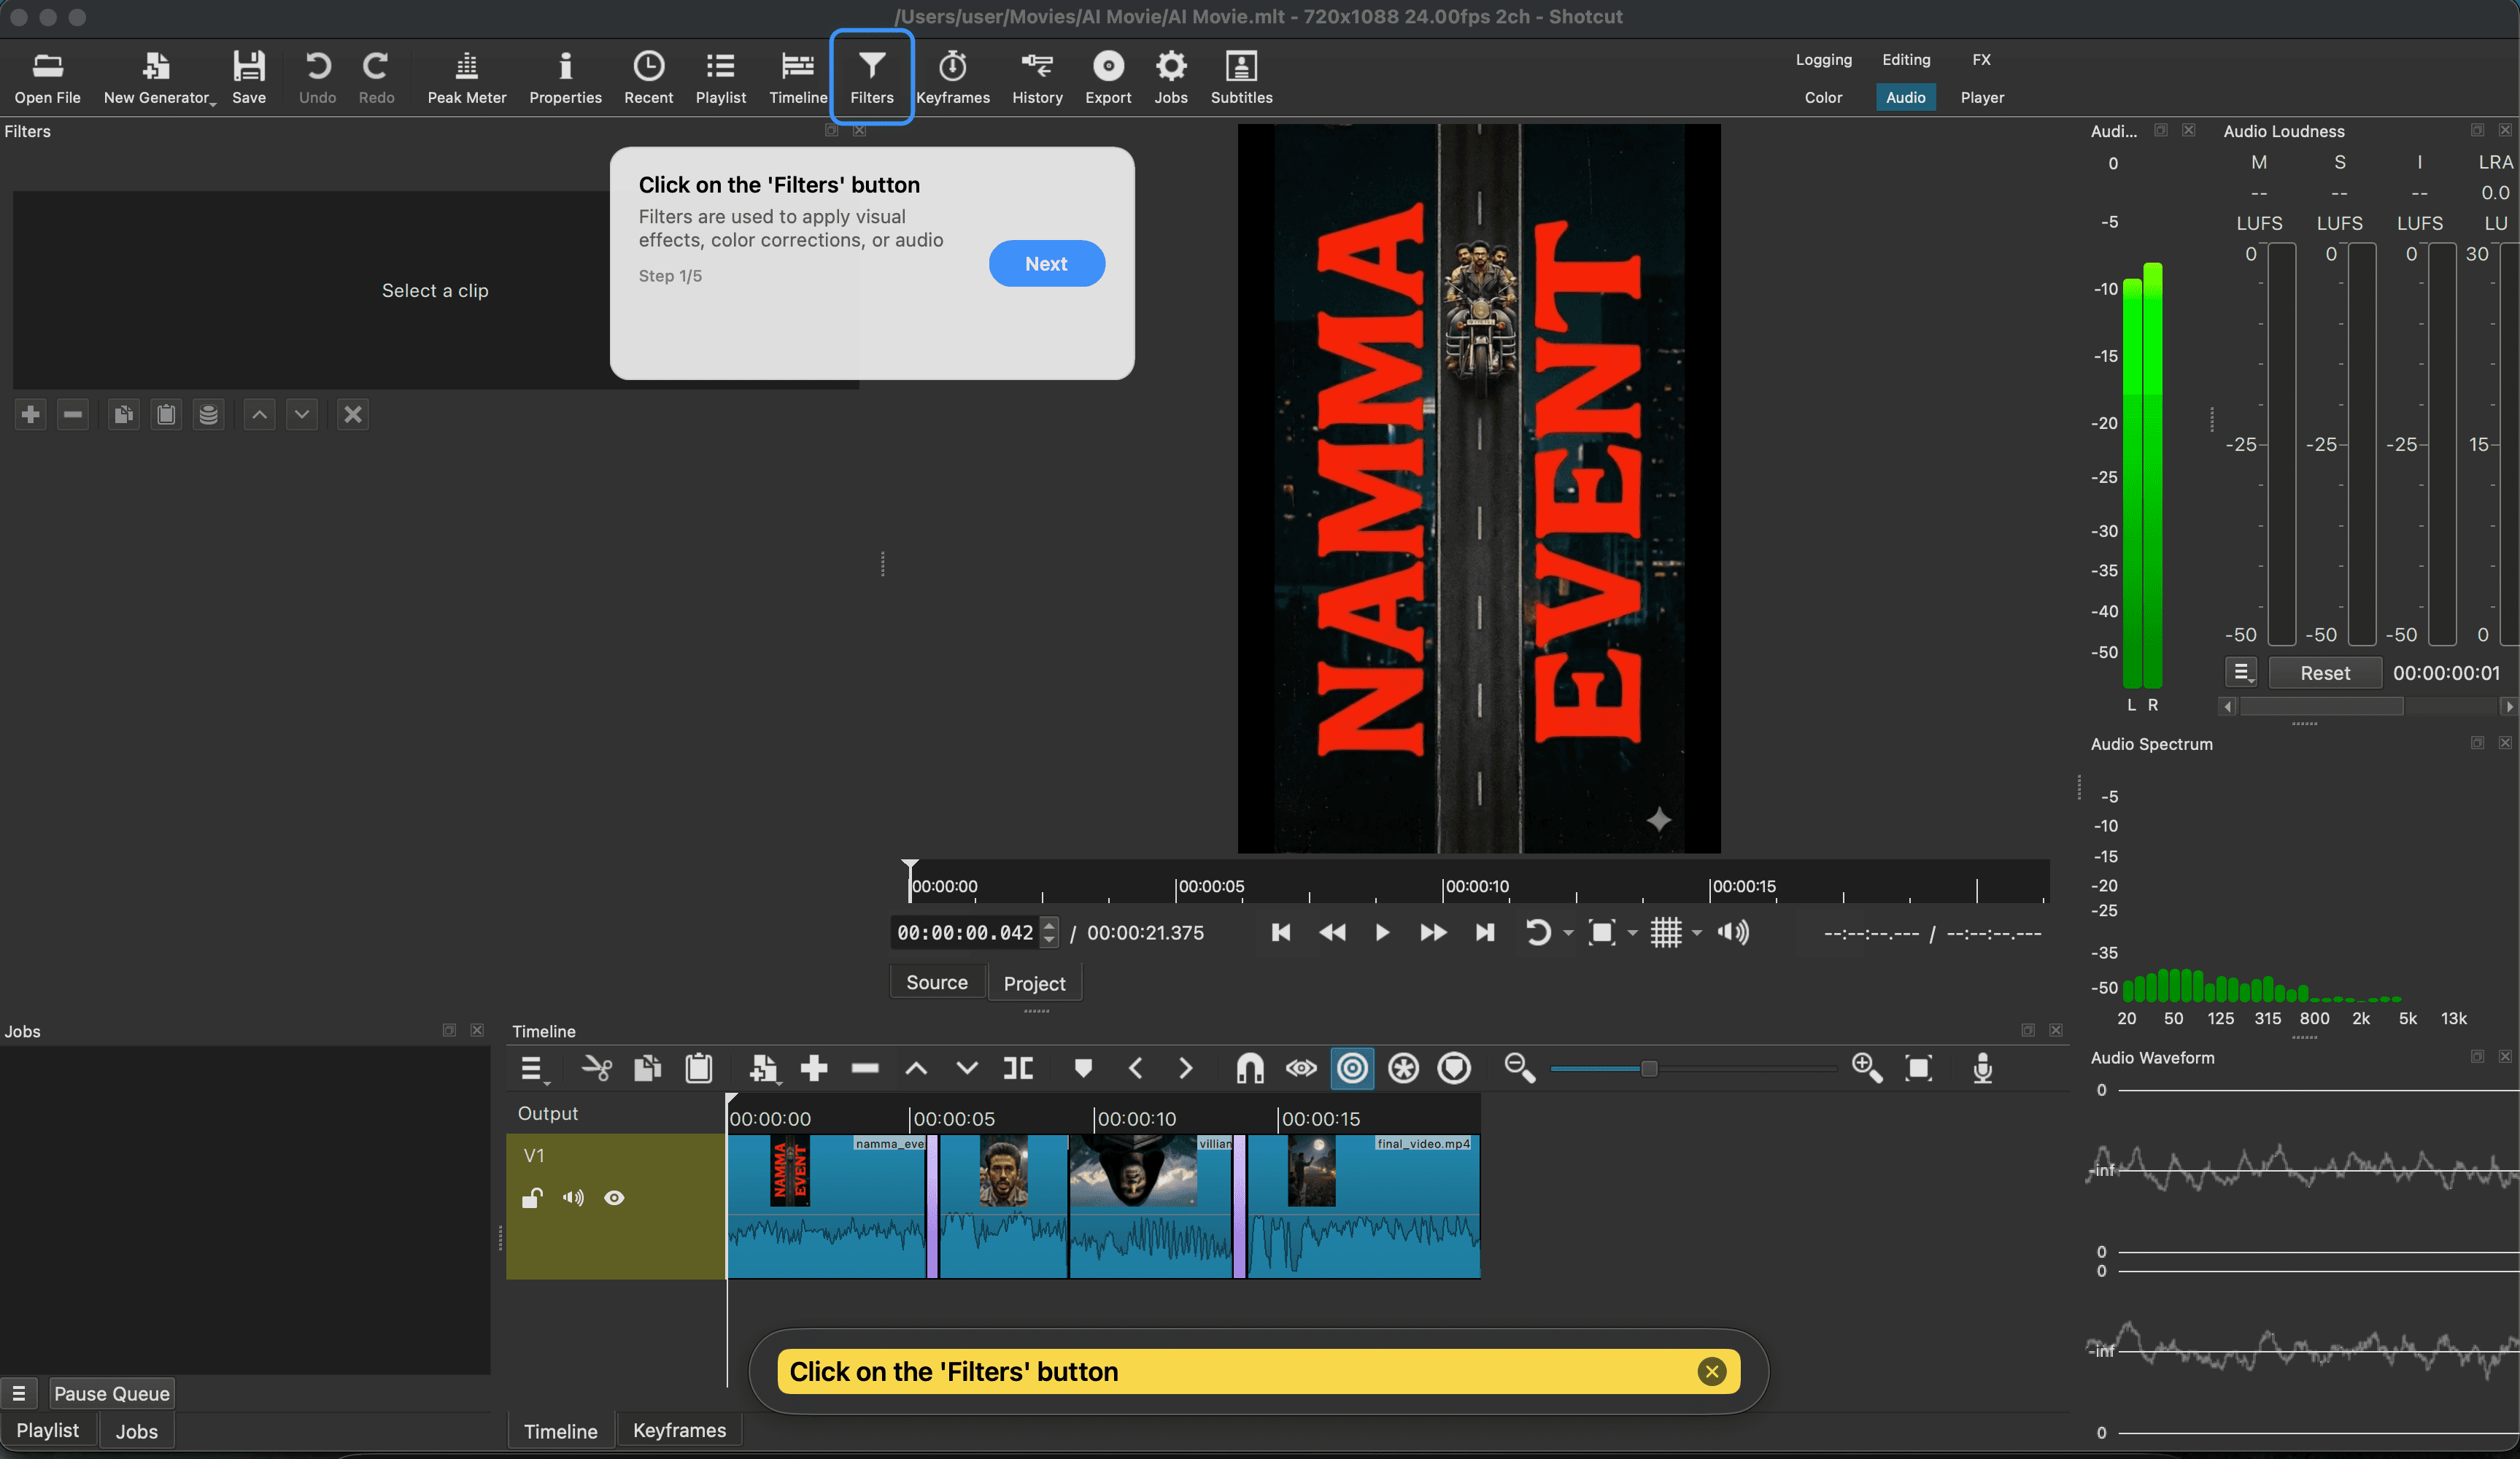Open the Keyframes toolbar button
This screenshot has height=1459, width=2520.
pyautogui.click(x=952, y=76)
